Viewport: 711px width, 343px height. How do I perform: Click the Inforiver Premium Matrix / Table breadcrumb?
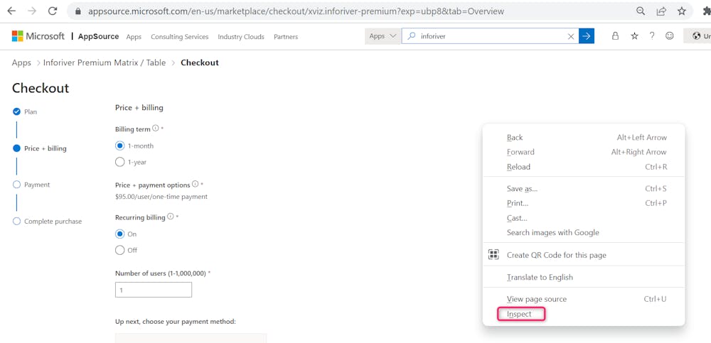tap(105, 62)
